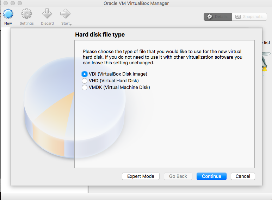Select VDI (VirtualBox Disk Image) option

coord(85,74)
